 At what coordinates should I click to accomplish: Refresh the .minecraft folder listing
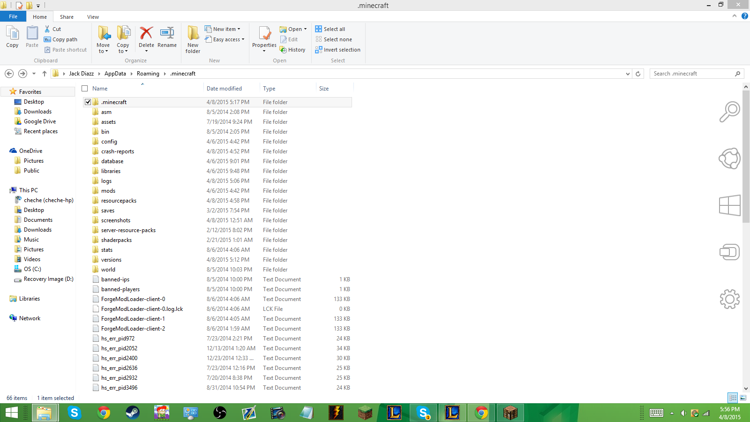coord(638,74)
